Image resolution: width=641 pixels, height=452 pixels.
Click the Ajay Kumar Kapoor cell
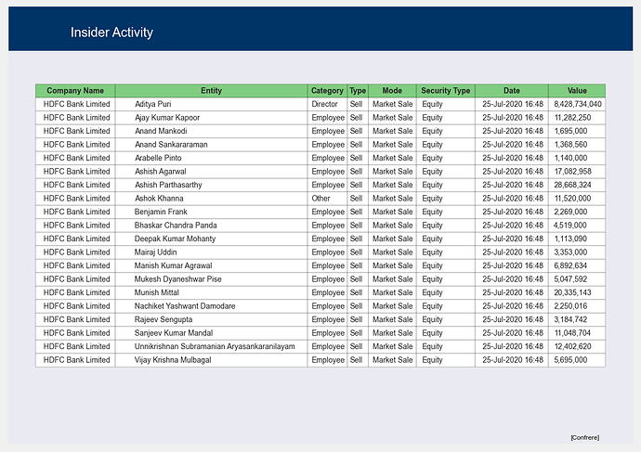(211, 118)
